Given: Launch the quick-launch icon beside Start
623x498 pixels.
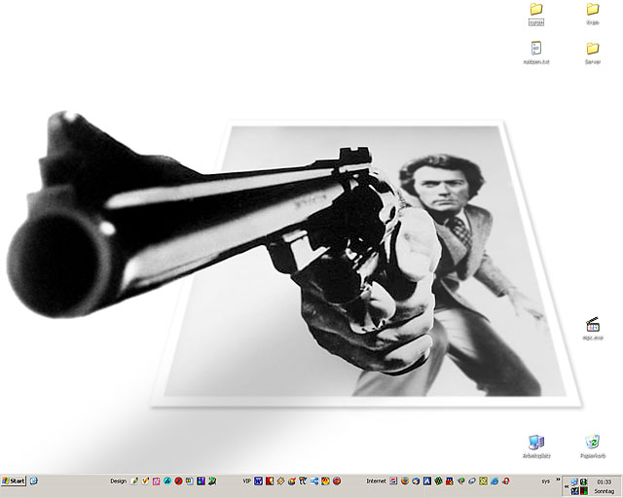Looking at the screenshot, I should tap(34, 480).
